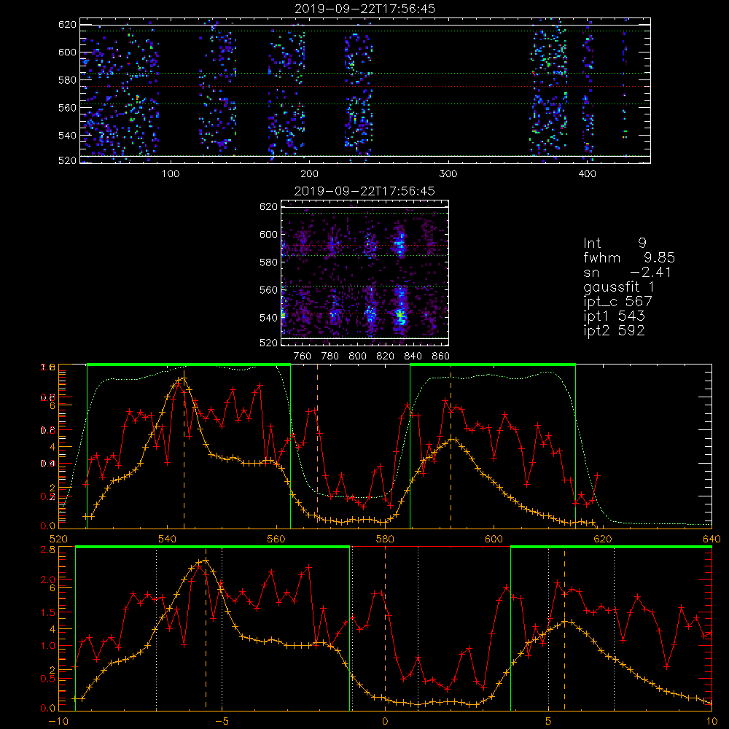This screenshot has height=729, width=729.
Task: Click the red '0.5' y-axis label of bottom plot
Action: 48,679
